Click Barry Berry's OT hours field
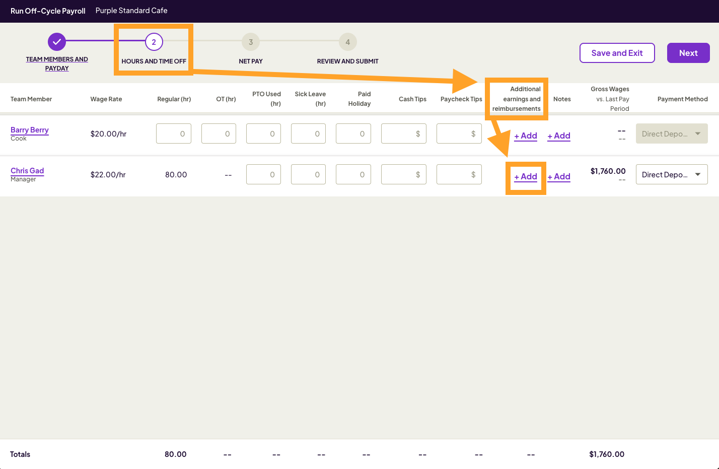This screenshot has width=719, height=469. tap(219, 133)
